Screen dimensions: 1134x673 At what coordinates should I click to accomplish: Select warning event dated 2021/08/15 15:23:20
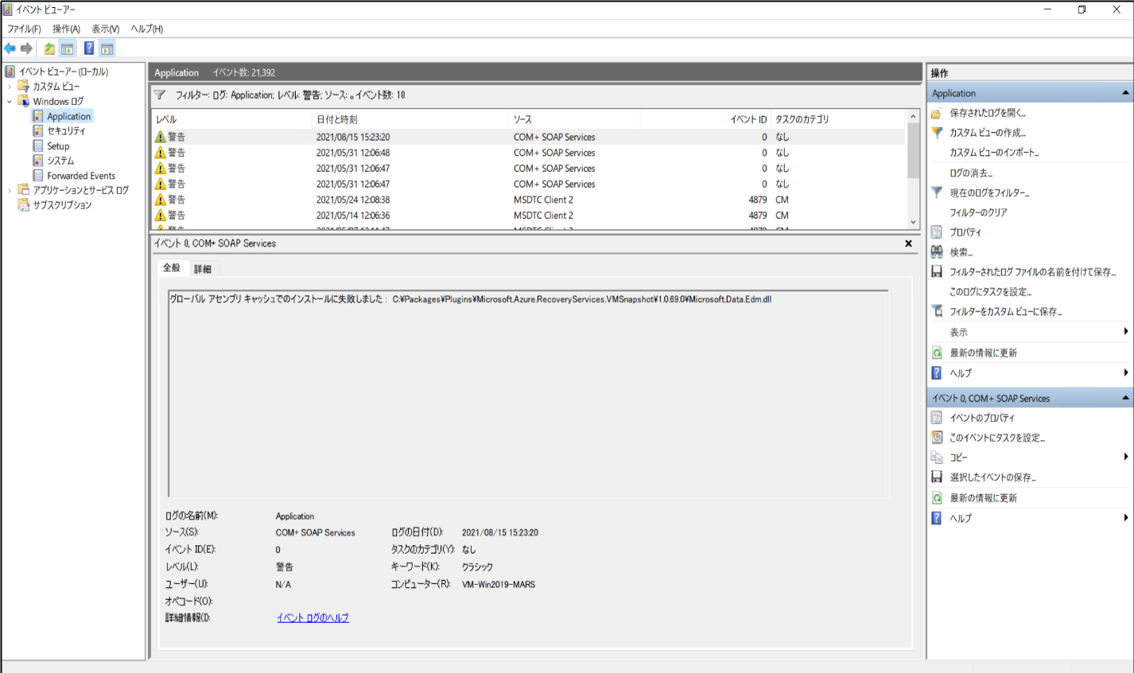click(529, 137)
